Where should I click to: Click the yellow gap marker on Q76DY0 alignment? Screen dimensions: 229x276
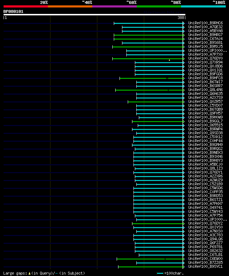[169, 60]
